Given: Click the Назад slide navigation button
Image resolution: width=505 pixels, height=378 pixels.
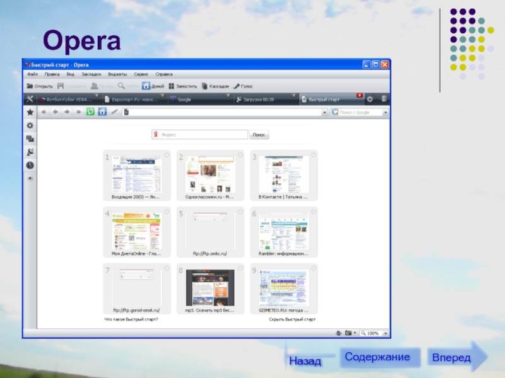Looking at the screenshot, I should (305, 361).
